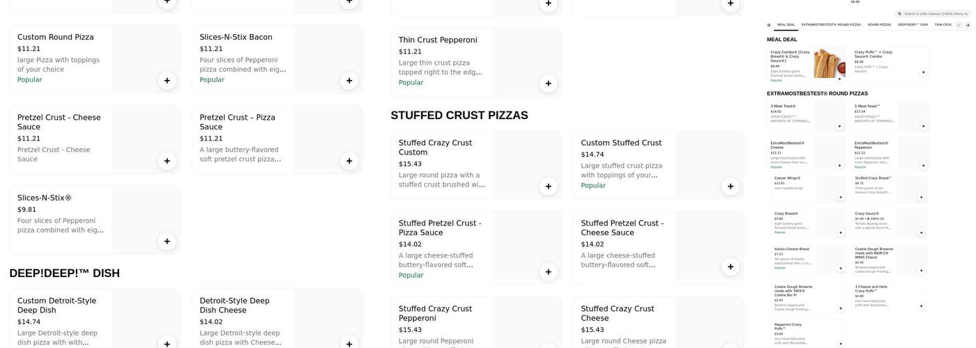The width and height of the screenshot is (976, 348).
Task: Add Custom Stuffed Crust pizza
Action: [730, 187]
